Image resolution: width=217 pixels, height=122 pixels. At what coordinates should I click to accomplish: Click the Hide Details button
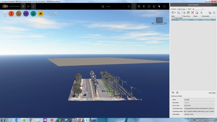pos(212,93)
